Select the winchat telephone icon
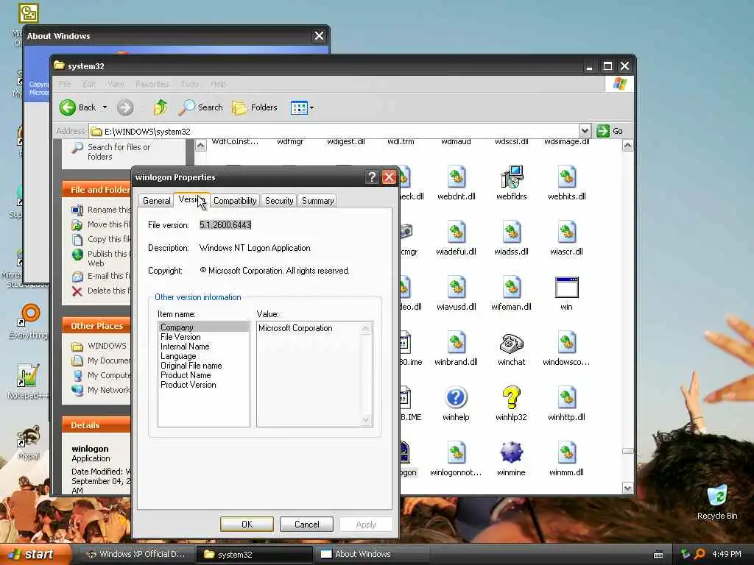The image size is (754, 565). pos(512,343)
